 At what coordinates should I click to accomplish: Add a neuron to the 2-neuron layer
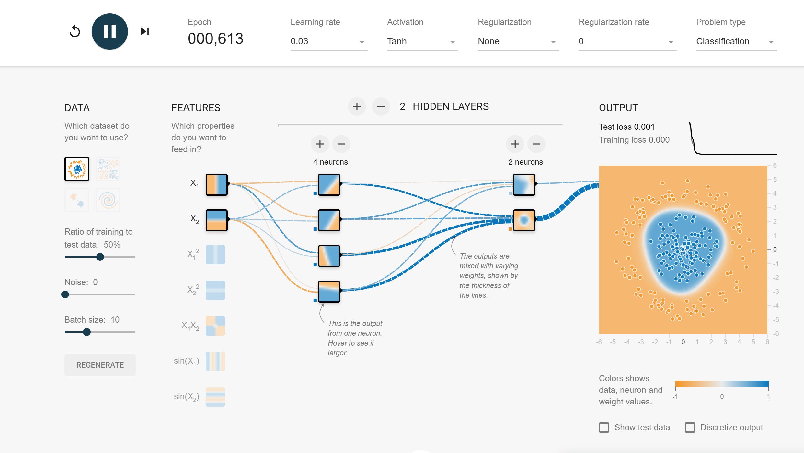tap(515, 144)
